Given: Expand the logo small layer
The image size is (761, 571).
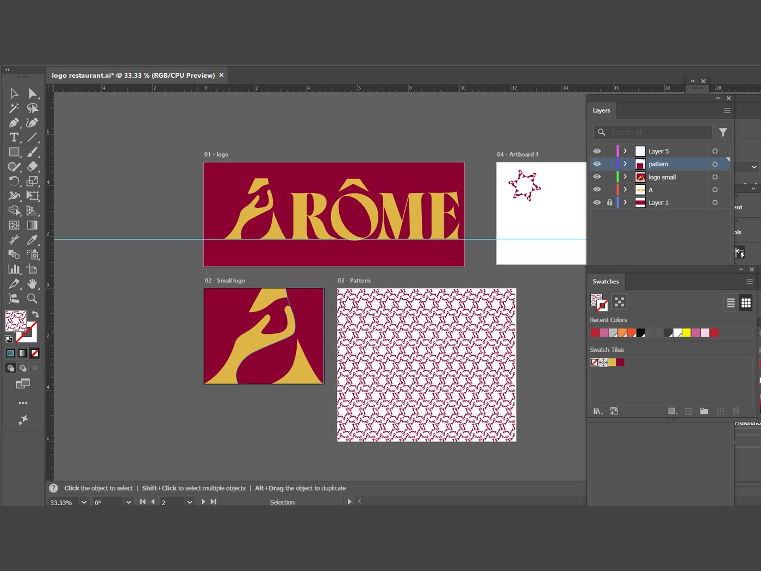Looking at the screenshot, I should click(625, 177).
